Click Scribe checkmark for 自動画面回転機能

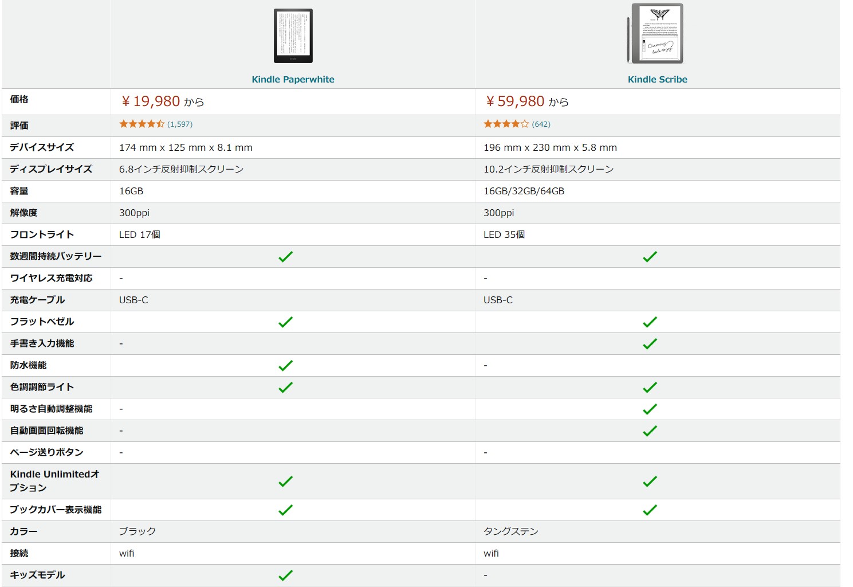(650, 431)
